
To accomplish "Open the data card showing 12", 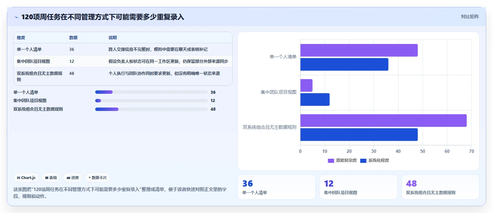I will tap(358, 187).
